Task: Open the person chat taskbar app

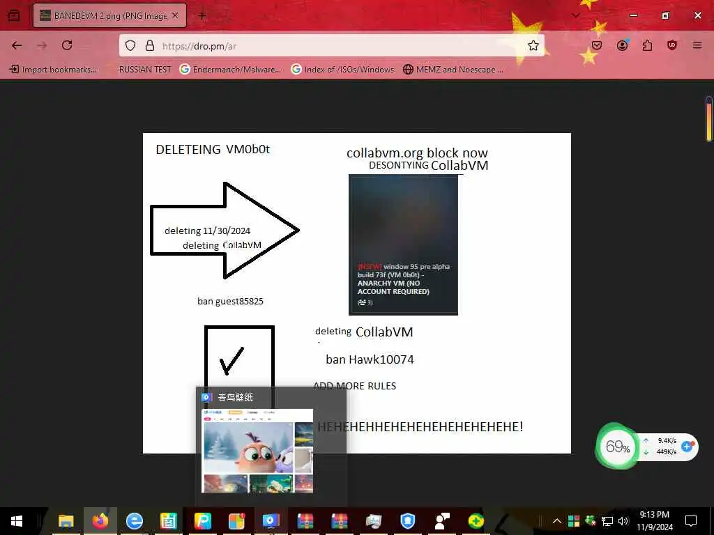Action: [441, 521]
